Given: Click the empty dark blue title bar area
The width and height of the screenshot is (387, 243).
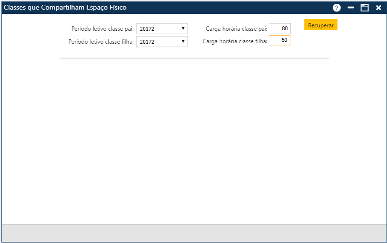Looking at the screenshot, I should 231,8.
